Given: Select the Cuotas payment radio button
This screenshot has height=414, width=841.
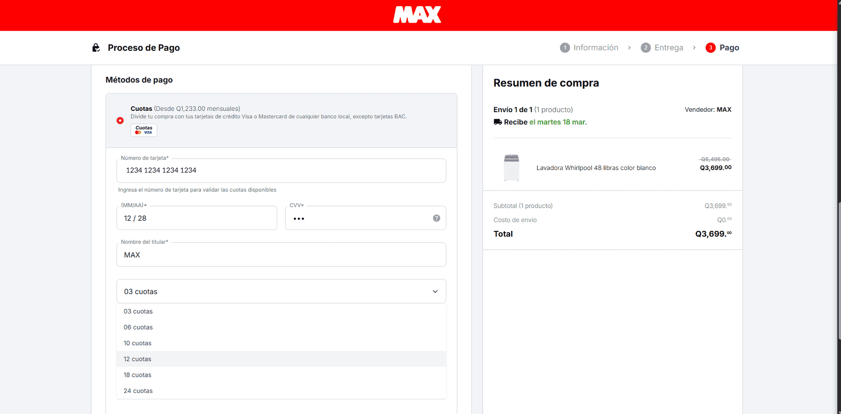Looking at the screenshot, I should coord(120,120).
